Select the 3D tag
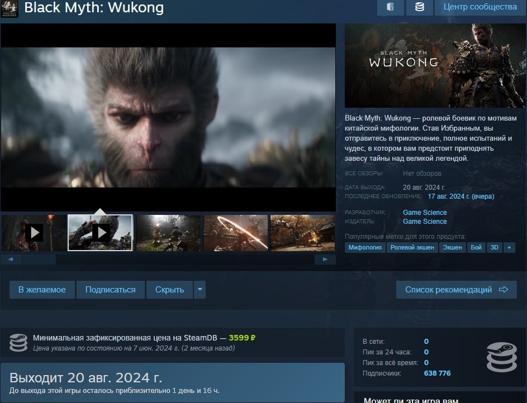This screenshot has height=403, width=527. point(494,248)
